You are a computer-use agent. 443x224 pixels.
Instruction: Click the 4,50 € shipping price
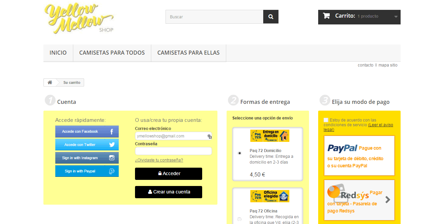click(x=257, y=175)
